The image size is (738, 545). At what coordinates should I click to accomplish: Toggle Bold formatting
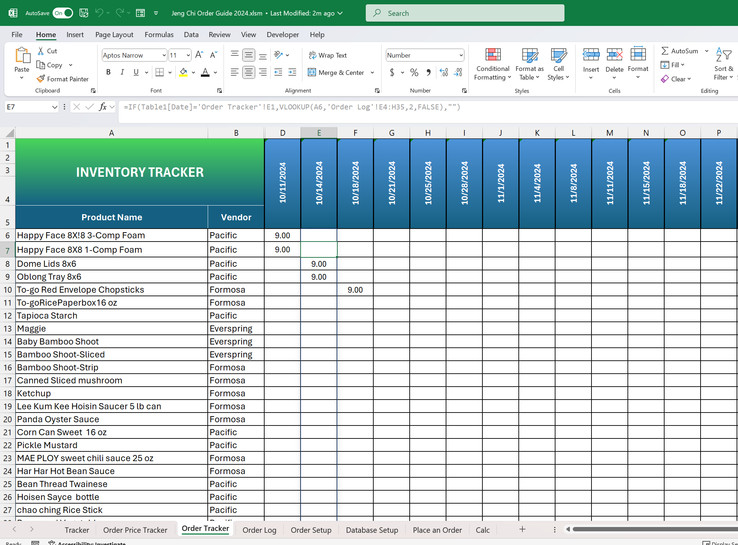click(108, 72)
